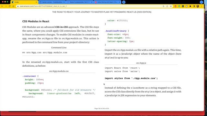
Task: Open the Chrome three-dot menu
Action: [x=202, y=6]
